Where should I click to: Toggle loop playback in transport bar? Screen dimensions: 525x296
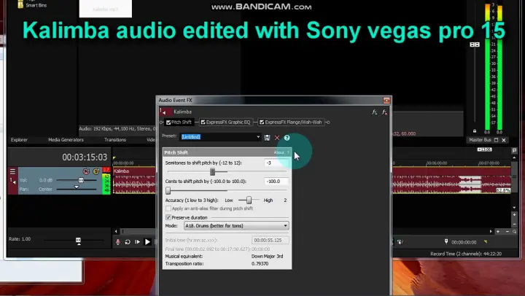click(x=128, y=242)
